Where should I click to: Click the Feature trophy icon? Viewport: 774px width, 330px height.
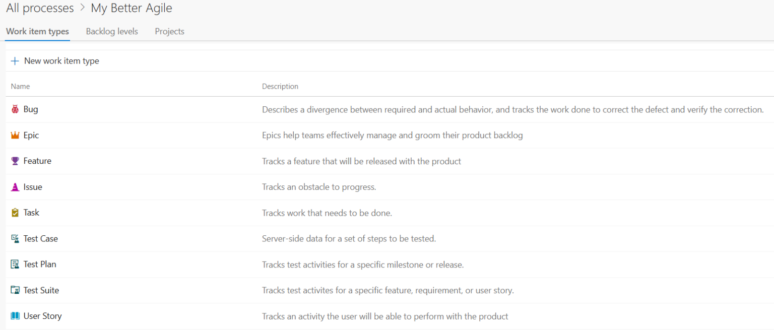(14, 161)
